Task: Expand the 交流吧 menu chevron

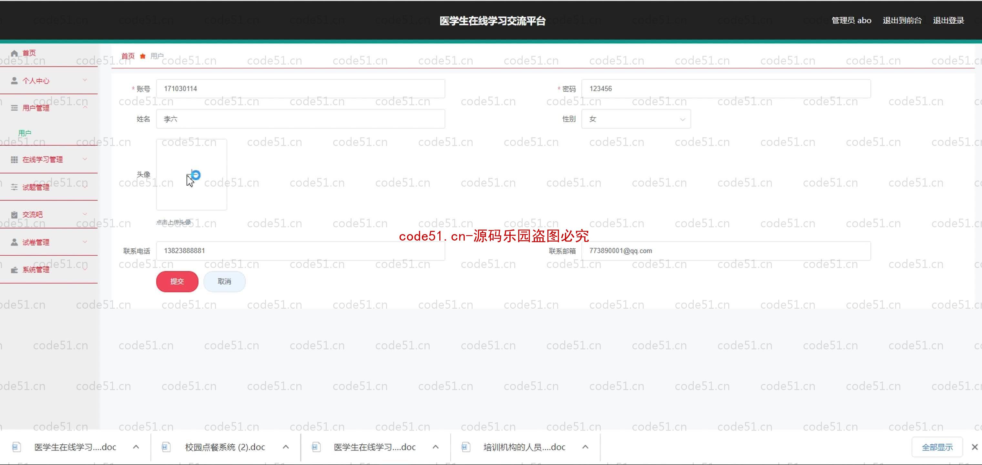Action: click(x=85, y=214)
